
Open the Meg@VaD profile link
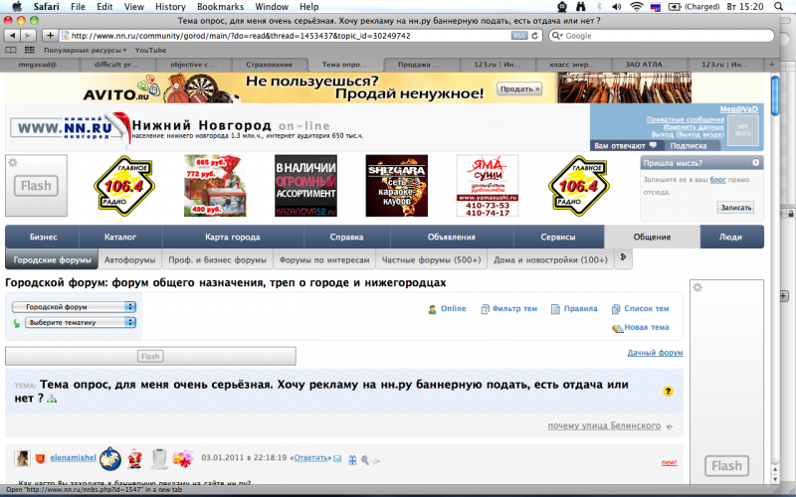[x=738, y=109]
